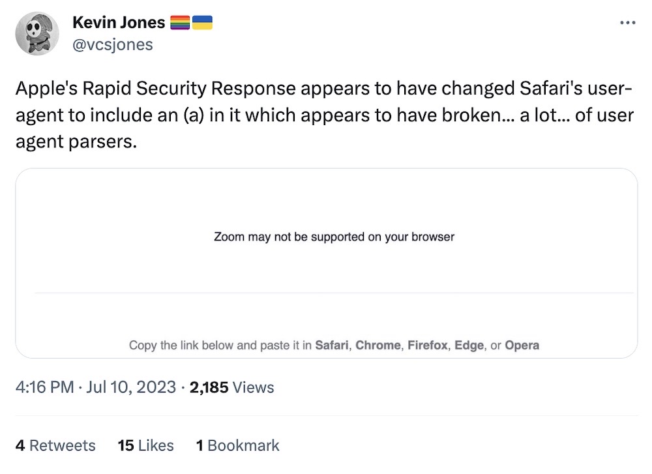Click the Jul 10, 2023 timestamp

point(130,387)
